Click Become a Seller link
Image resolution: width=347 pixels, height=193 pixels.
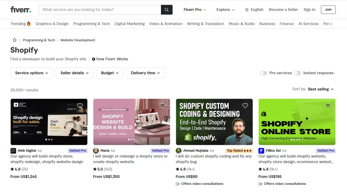283,10
